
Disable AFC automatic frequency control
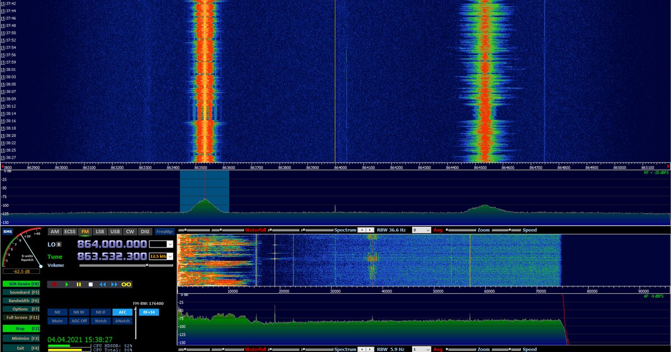pos(122,312)
